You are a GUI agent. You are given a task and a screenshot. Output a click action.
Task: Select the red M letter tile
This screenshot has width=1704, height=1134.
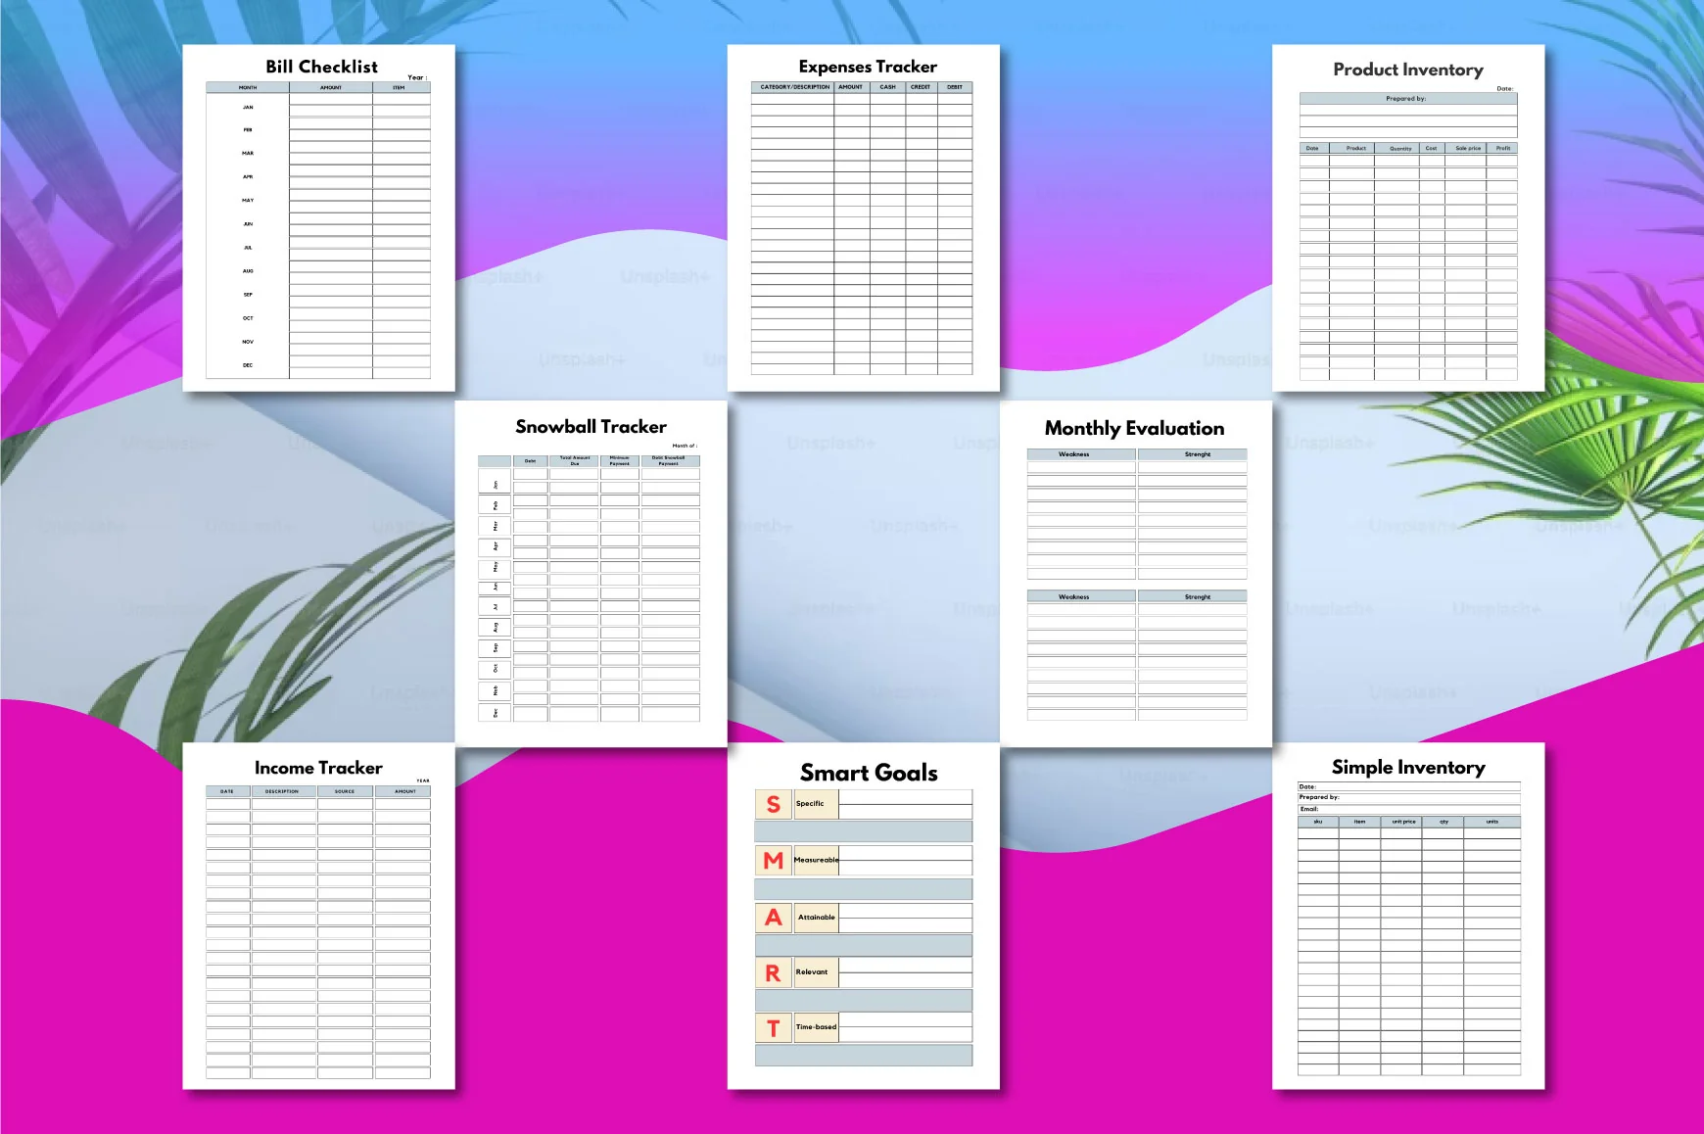pyautogui.click(x=774, y=860)
